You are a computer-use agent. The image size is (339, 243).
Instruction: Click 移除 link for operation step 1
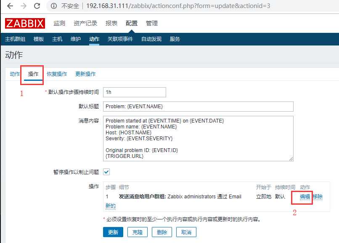coord(318,197)
